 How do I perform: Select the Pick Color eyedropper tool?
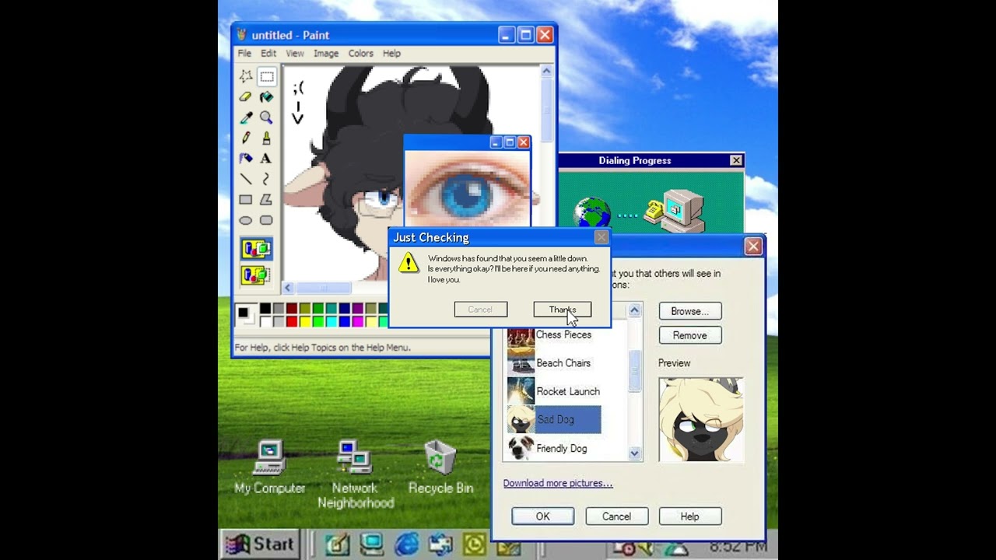coord(246,117)
